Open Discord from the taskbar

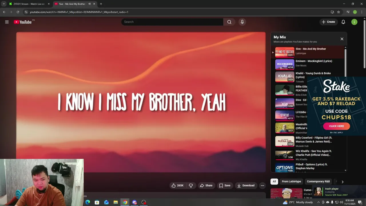(134, 202)
